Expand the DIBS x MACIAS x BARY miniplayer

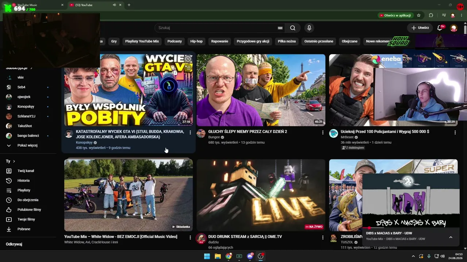(451, 237)
